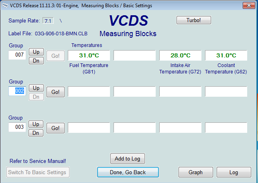Viewport: 258px width, 183px height.
Task: Click third value field of group 002
Action: coord(180,91)
